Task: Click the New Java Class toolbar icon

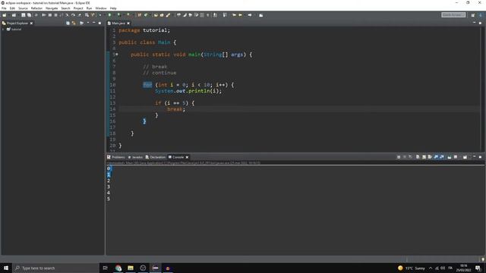Action: click(x=146, y=15)
